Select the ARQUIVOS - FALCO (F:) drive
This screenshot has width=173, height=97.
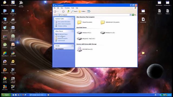[x=86, y=39]
